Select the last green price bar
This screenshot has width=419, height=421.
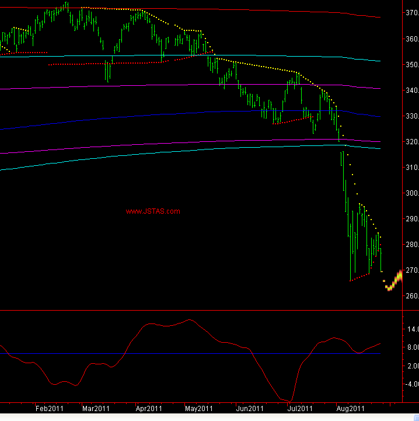coord(380,260)
